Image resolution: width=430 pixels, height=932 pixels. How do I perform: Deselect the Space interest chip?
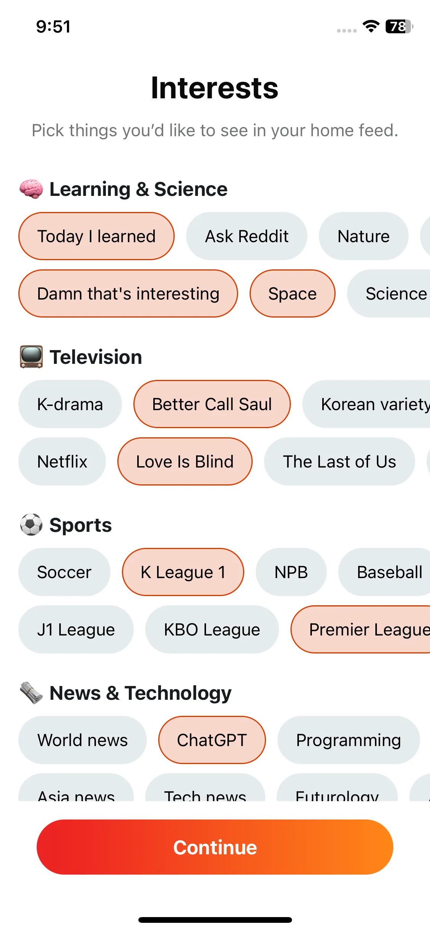point(292,293)
